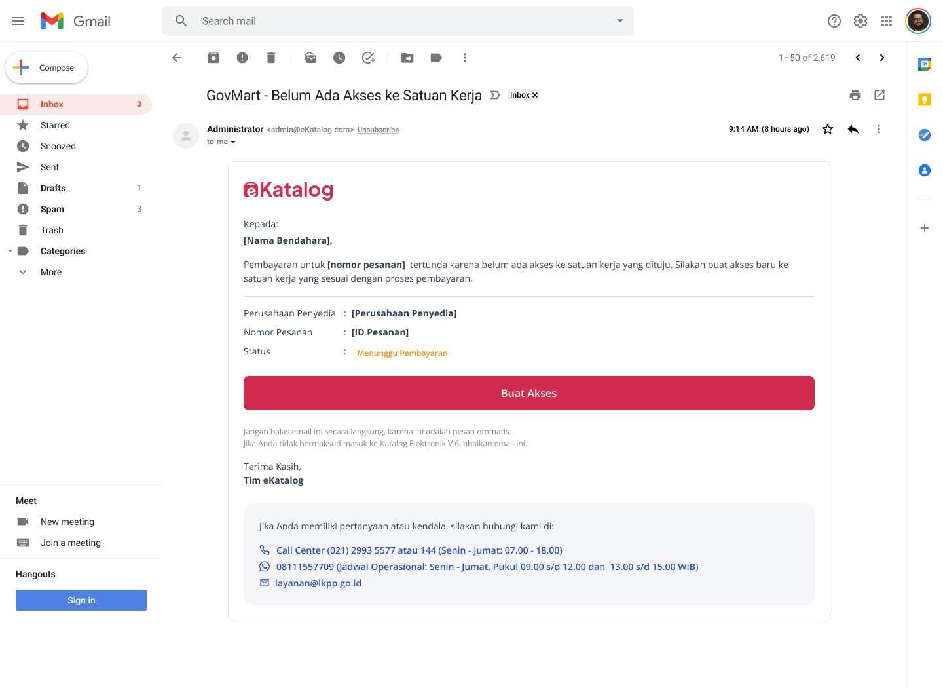This screenshot has width=943, height=688.
Task: Open Google Tasks side panel icon
Action: [925, 135]
